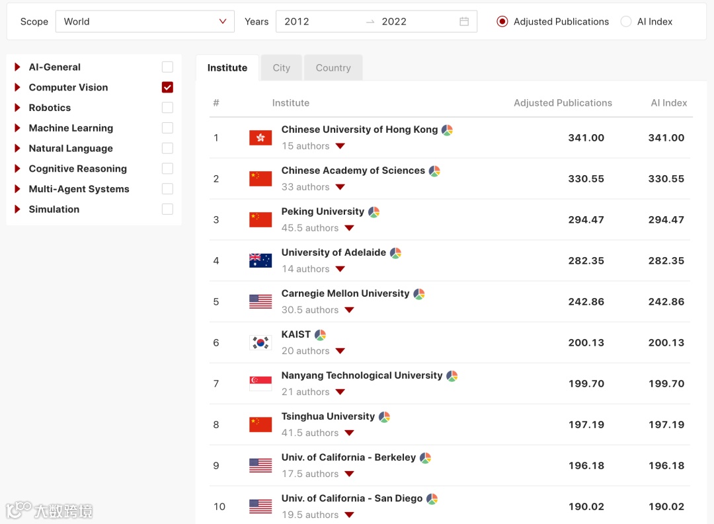Check the Cognitive Reasoning checkbox
This screenshot has width=714, height=524.
[167, 168]
